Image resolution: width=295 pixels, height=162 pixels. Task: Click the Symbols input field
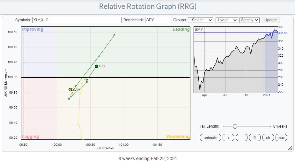[77, 20]
